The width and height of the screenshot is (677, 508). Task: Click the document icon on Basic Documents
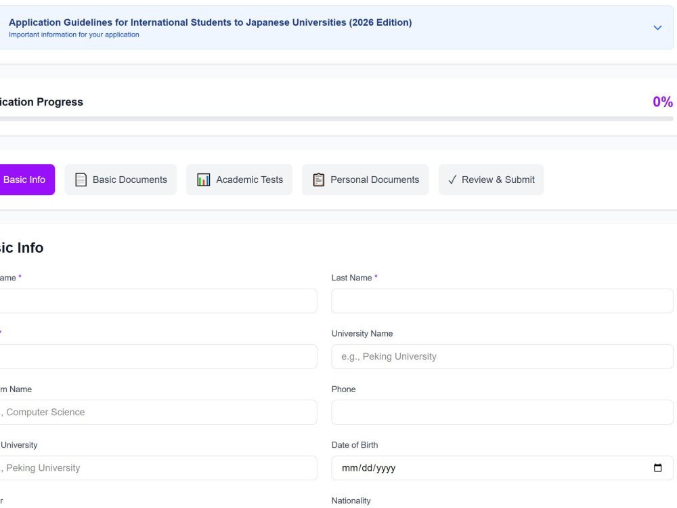(81, 179)
